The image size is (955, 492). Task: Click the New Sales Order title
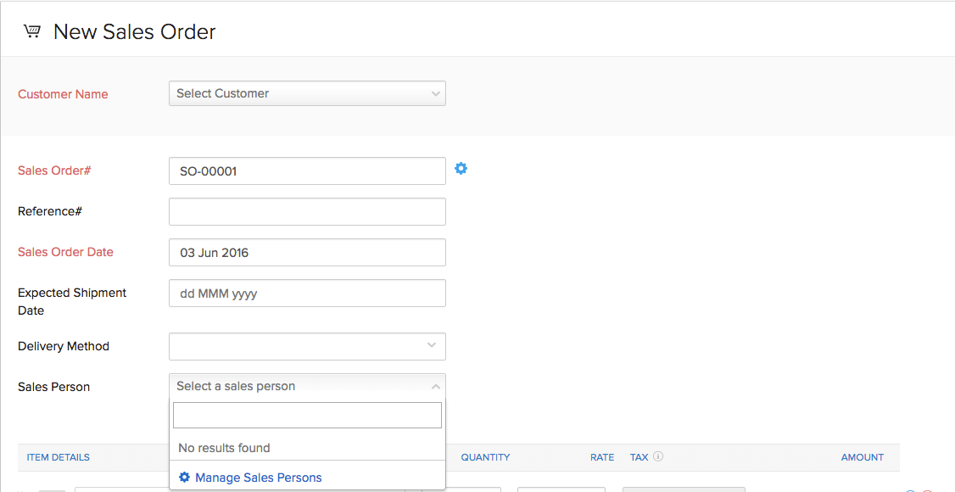point(134,31)
